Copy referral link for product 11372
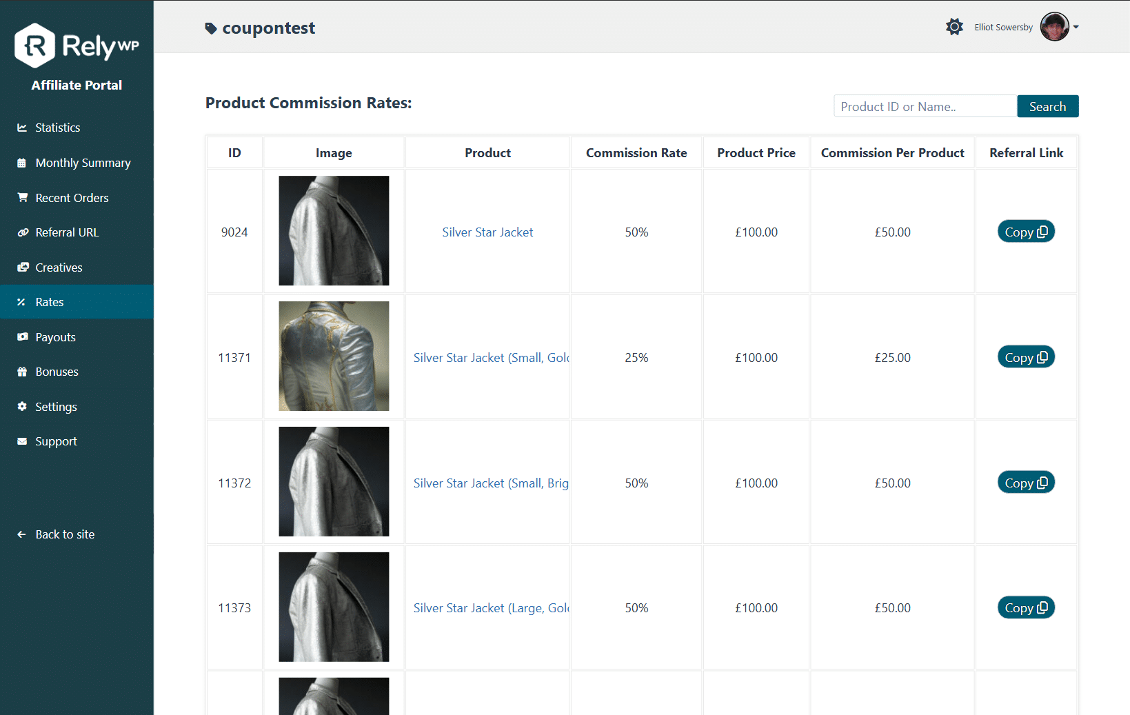 pos(1026,483)
